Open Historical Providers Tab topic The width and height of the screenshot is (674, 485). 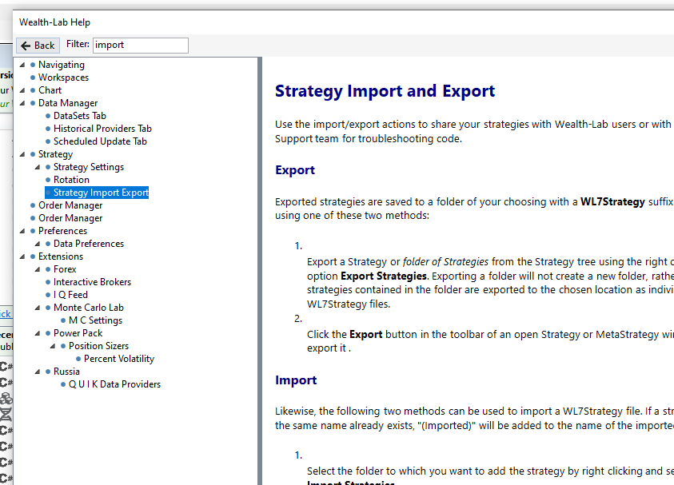[x=102, y=129]
